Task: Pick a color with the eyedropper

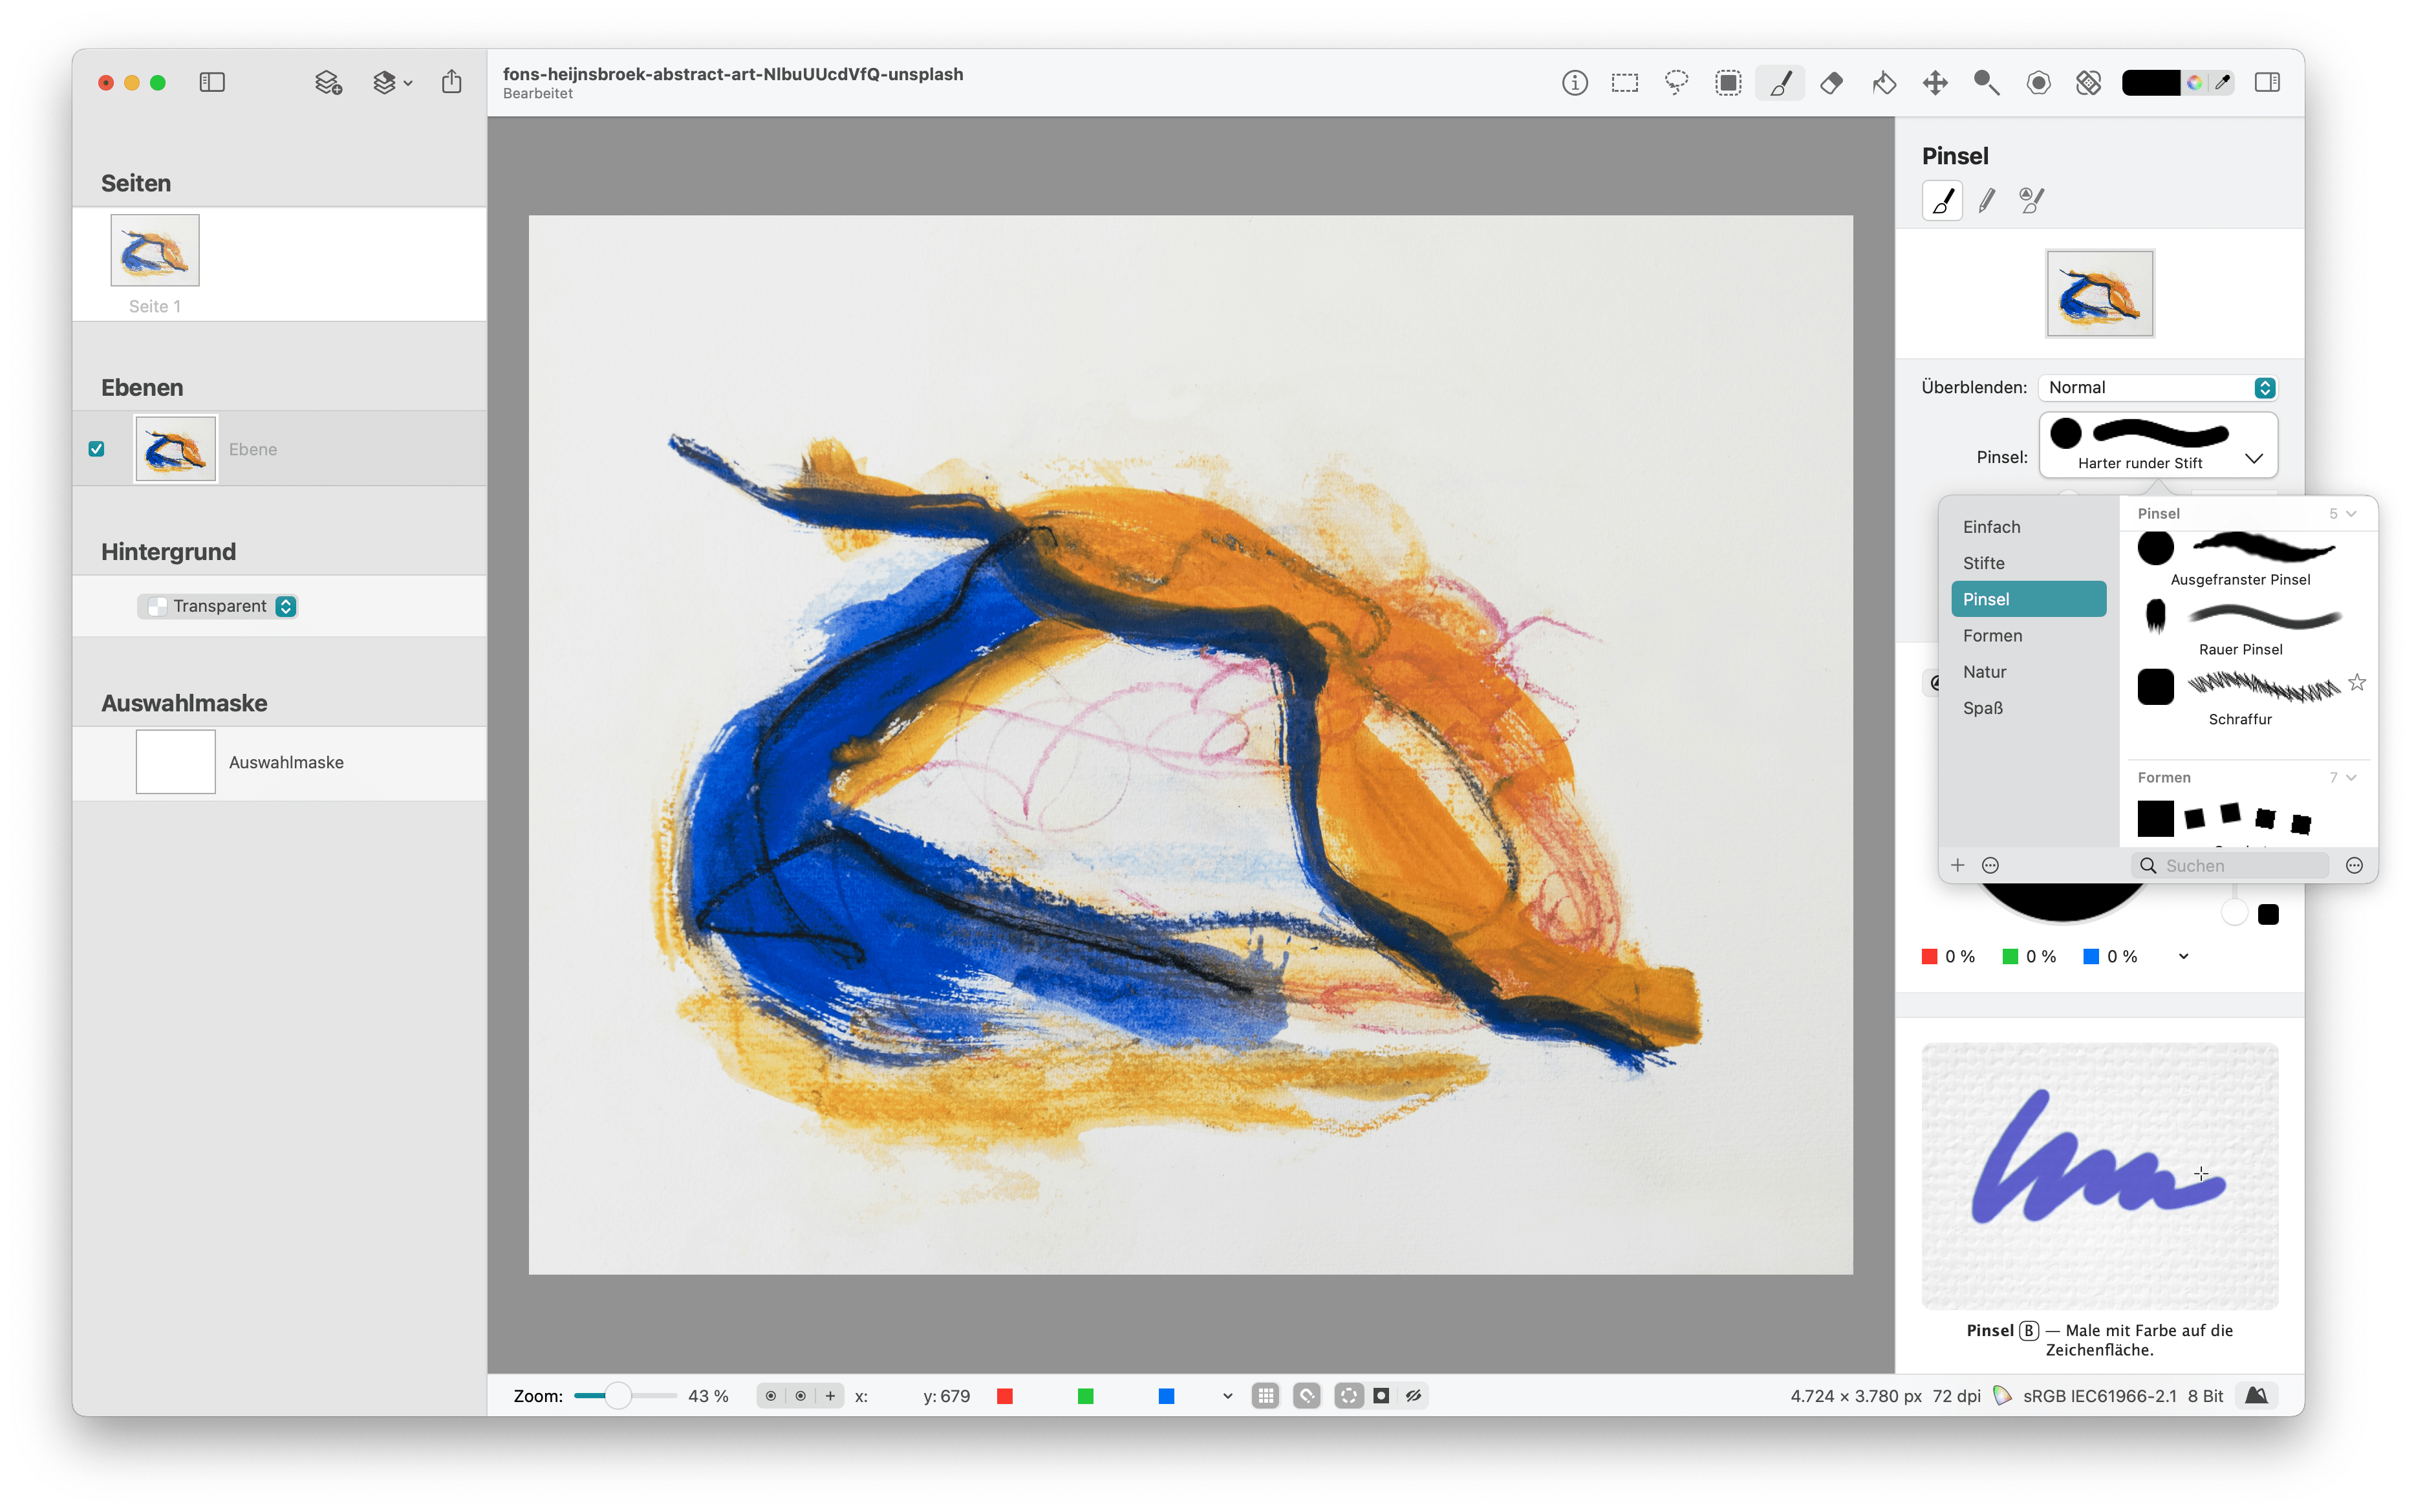Action: (2222, 83)
